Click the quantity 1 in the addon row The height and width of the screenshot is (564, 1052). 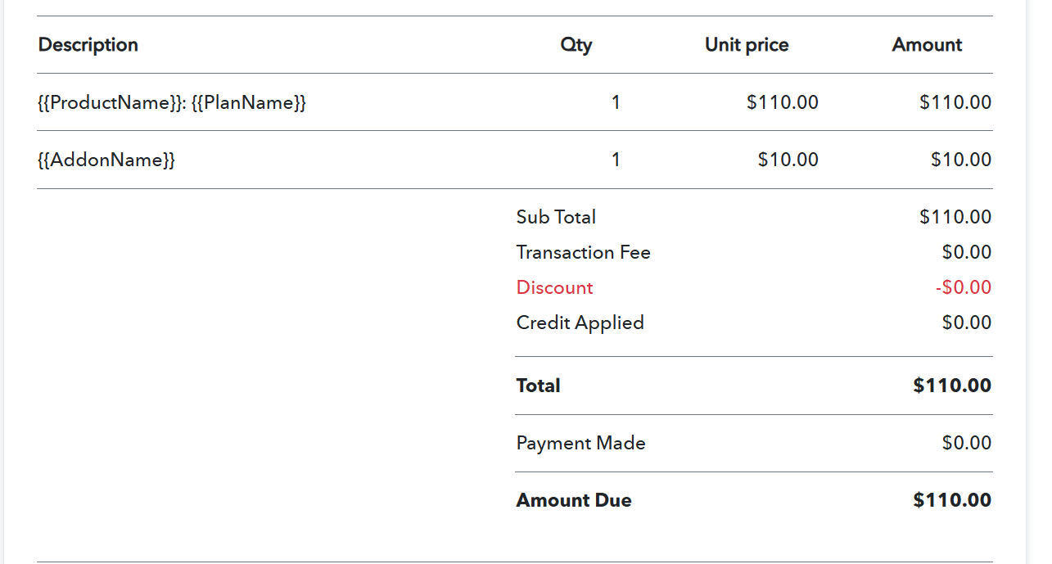pyautogui.click(x=616, y=160)
